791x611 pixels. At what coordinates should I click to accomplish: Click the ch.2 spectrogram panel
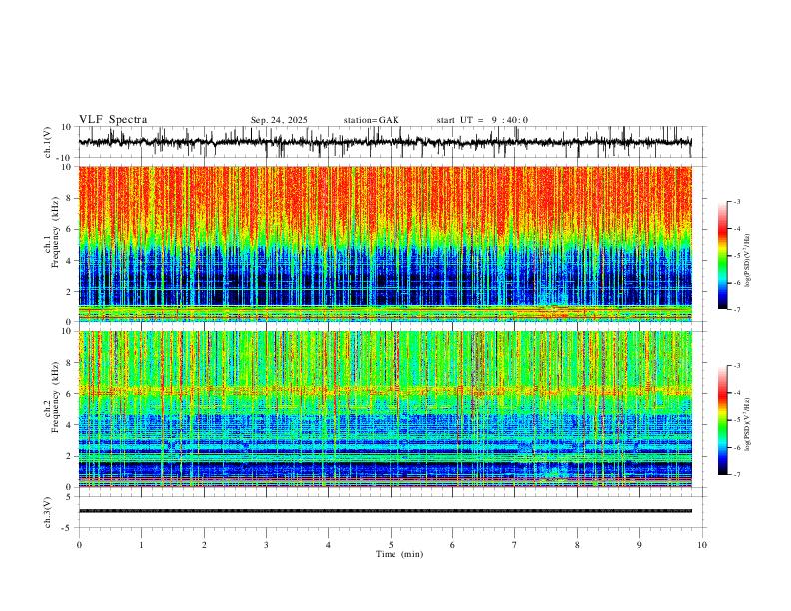[385, 409]
